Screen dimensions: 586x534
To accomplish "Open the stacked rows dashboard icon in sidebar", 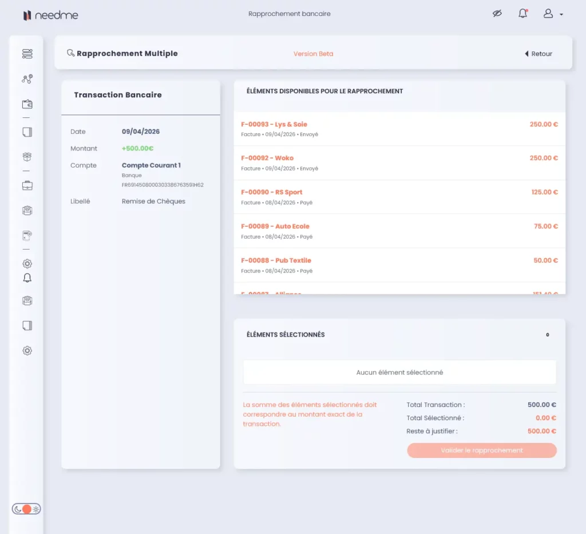I will 27,54.
